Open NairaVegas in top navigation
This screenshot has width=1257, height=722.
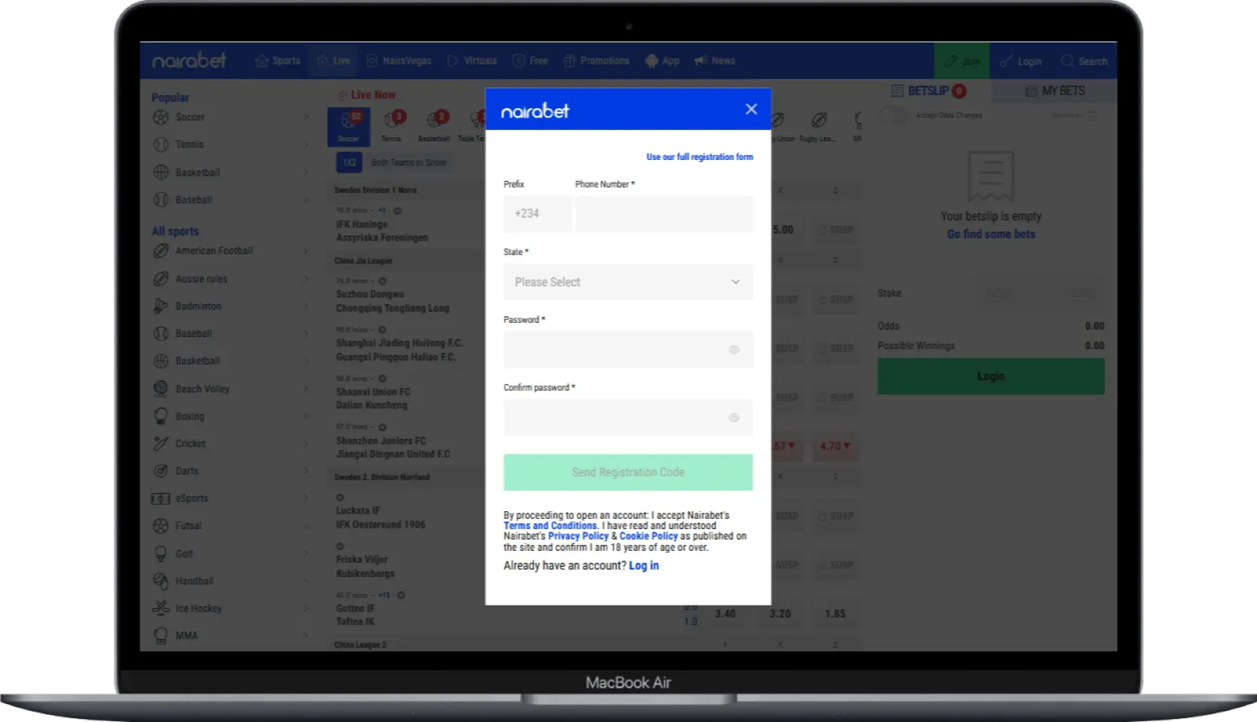(399, 61)
